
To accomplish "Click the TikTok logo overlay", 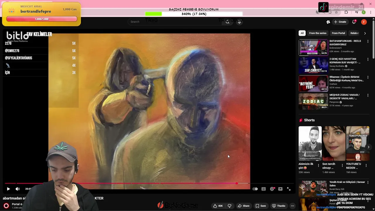I will coord(323,7).
